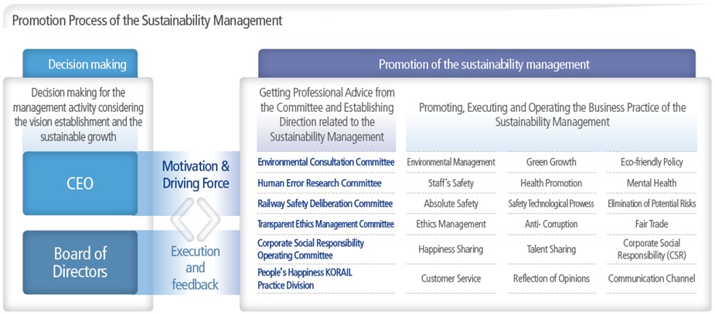This screenshot has height=314, width=715.
Task: Open the Decision making tab header
Action: [x=80, y=64]
